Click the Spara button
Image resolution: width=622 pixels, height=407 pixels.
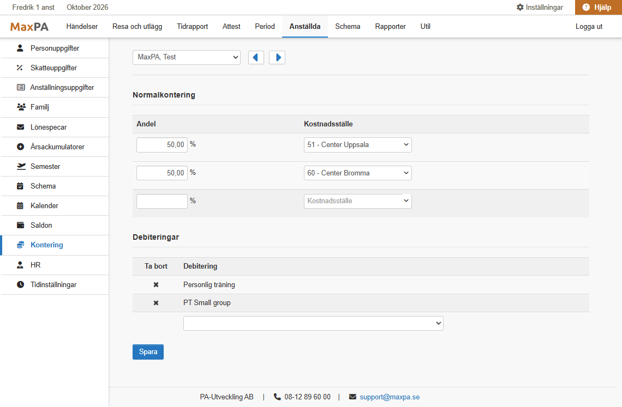(x=148, y=352)
